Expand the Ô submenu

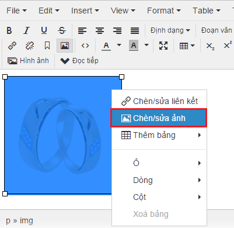tap(159, 163)
